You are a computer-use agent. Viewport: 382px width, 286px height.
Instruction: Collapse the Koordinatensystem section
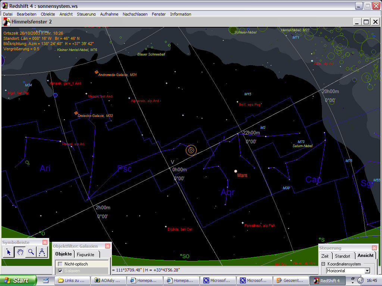323,264
